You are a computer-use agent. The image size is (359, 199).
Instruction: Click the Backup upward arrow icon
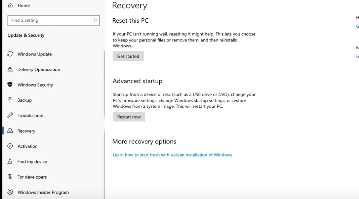point(10,100)
